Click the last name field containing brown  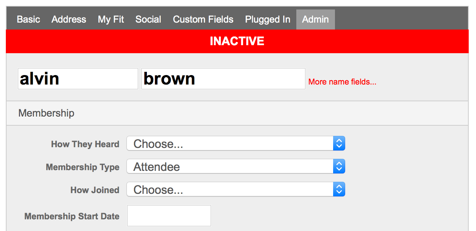tap(223, 78)
